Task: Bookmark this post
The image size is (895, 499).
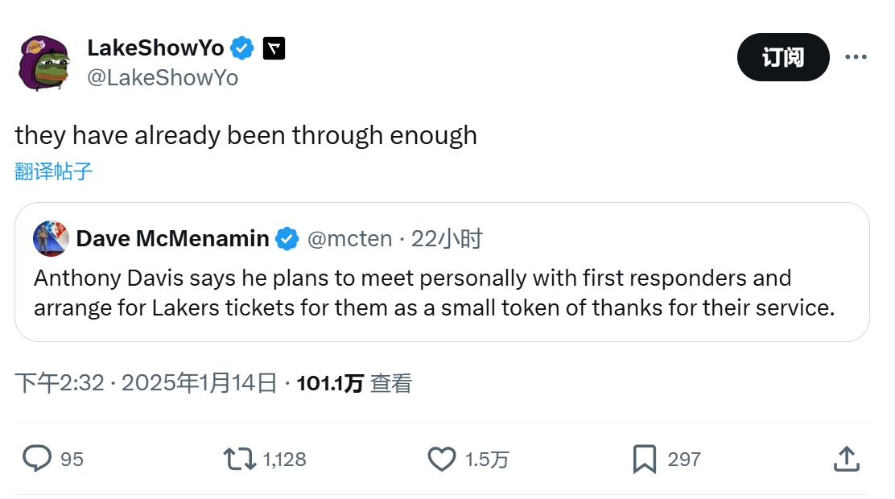Action: 645,459
